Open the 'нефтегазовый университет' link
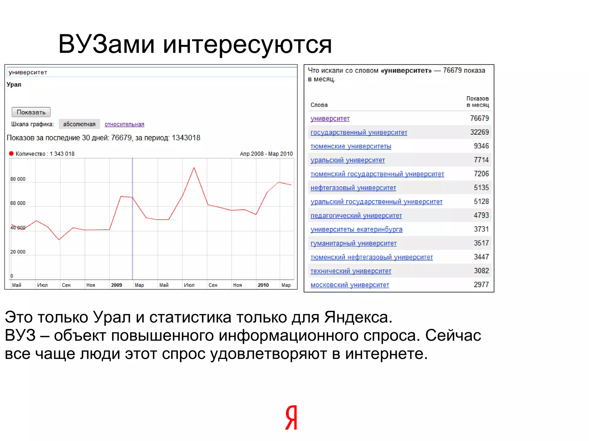Viewport: 589px width, 441px height. pyautogui.click(x=353, y=188)
